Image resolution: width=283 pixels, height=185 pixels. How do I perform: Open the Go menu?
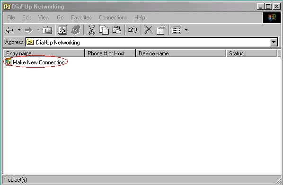(60, 18)
